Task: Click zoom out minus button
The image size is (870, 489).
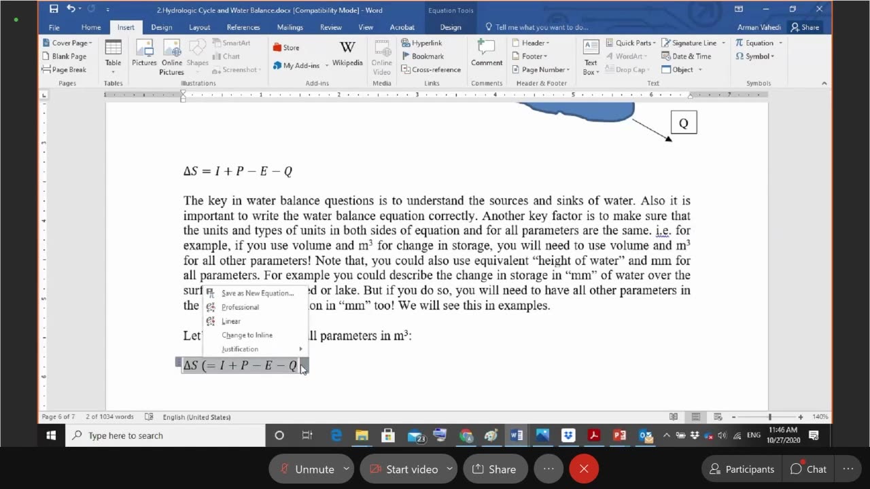Action: click(x=733, y=417)
